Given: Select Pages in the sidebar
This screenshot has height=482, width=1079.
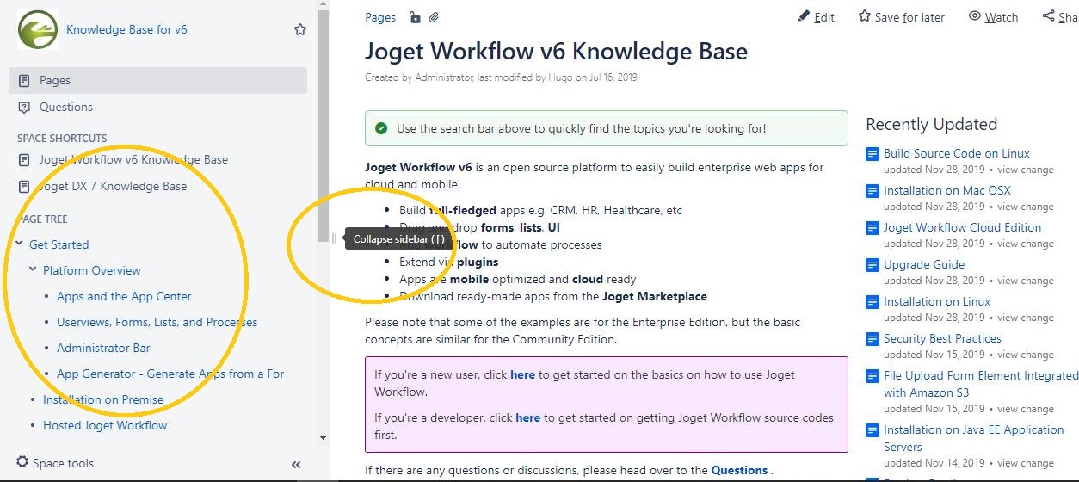Looking at the screenshot, I should (55, 80).
